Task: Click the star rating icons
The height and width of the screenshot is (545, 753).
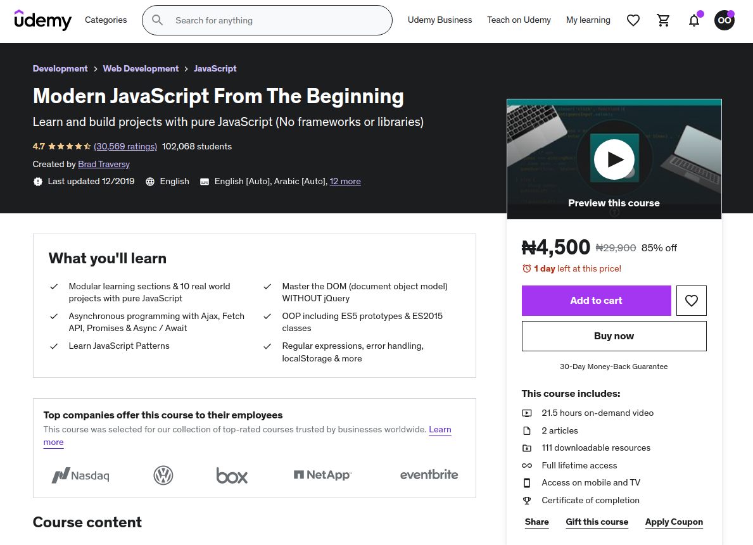Action: [69, 146]
